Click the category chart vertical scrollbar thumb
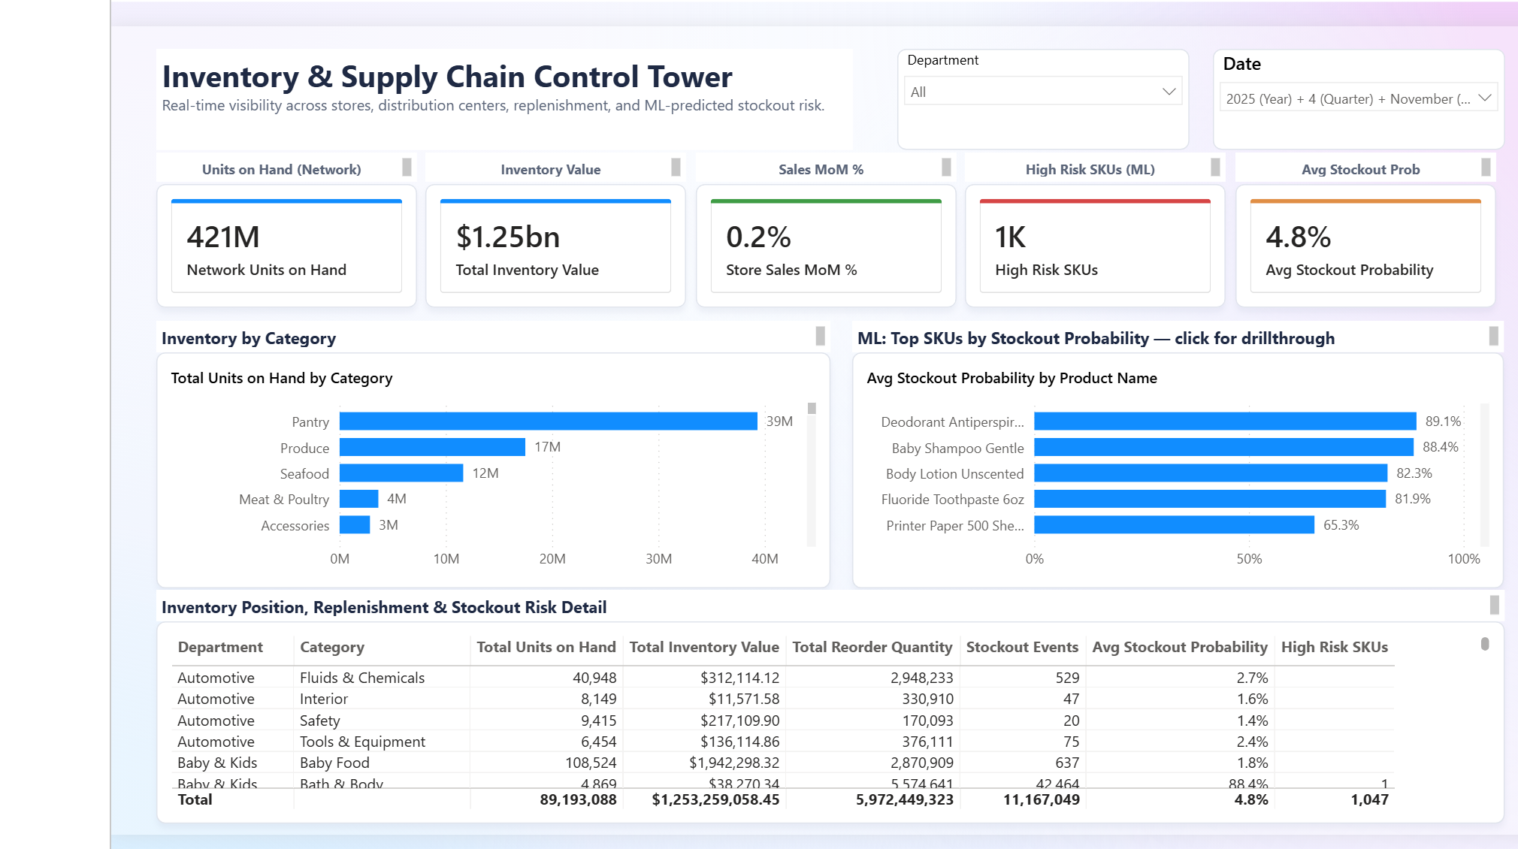 812,409
